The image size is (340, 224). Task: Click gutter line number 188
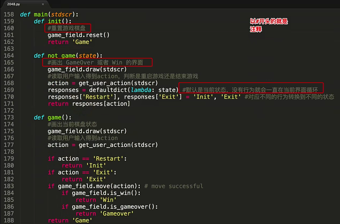point(9,220)
